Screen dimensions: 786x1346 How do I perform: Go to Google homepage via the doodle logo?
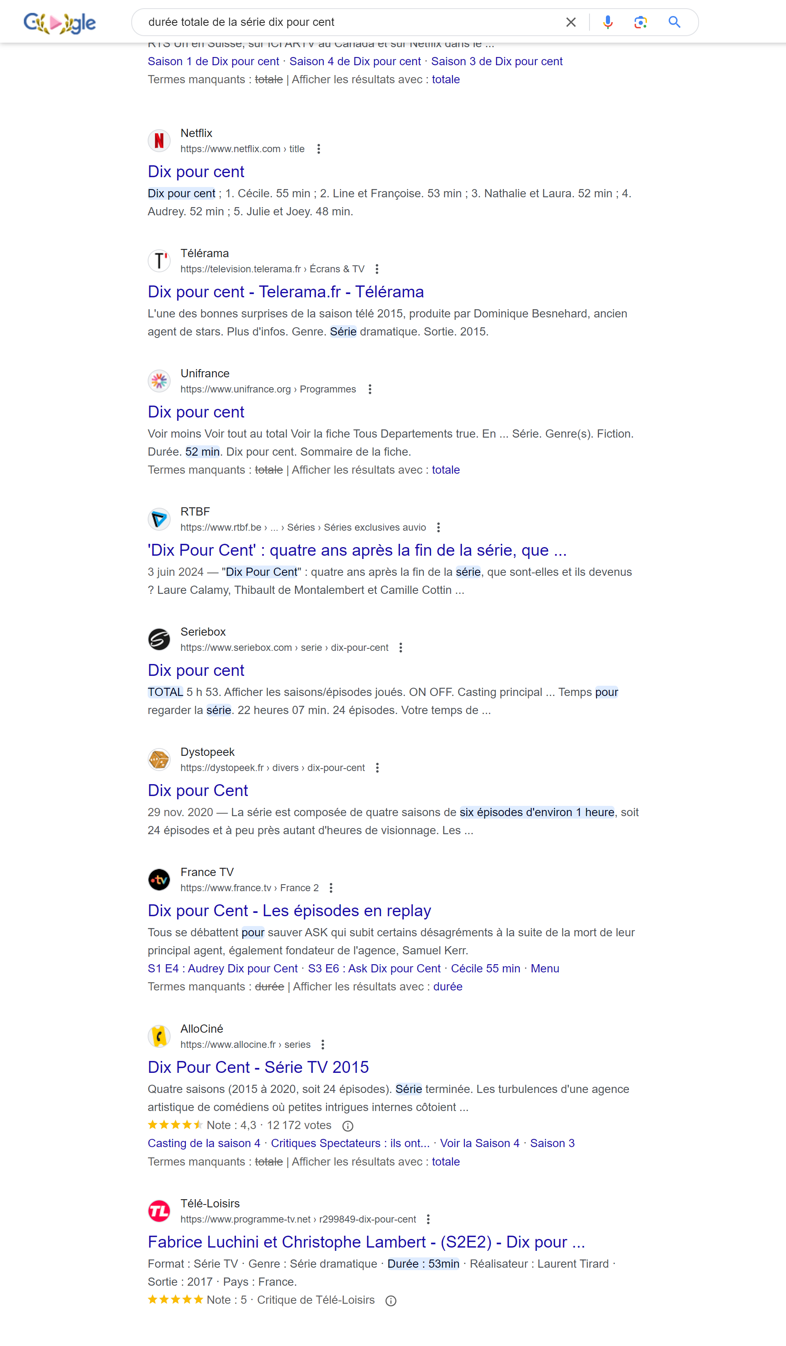[x=60, y=23]
